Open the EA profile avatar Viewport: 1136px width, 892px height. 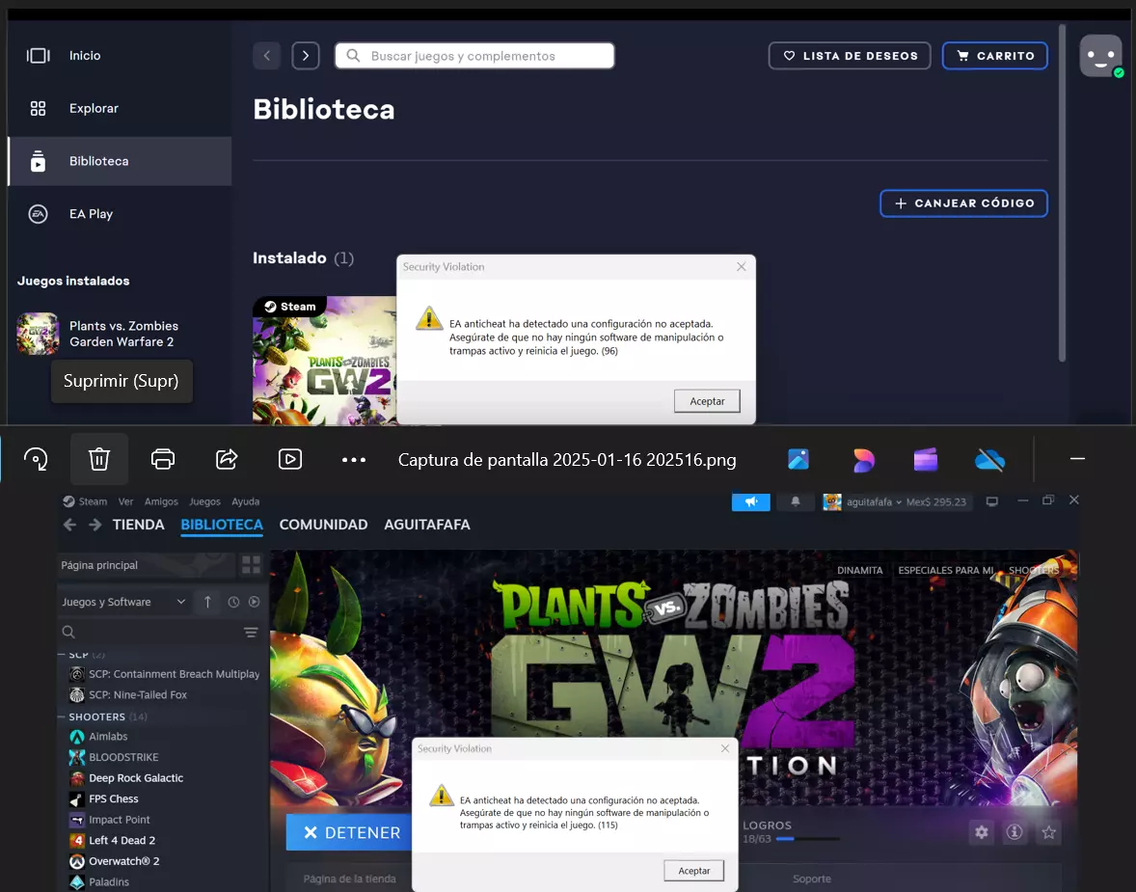point(1101,56)
